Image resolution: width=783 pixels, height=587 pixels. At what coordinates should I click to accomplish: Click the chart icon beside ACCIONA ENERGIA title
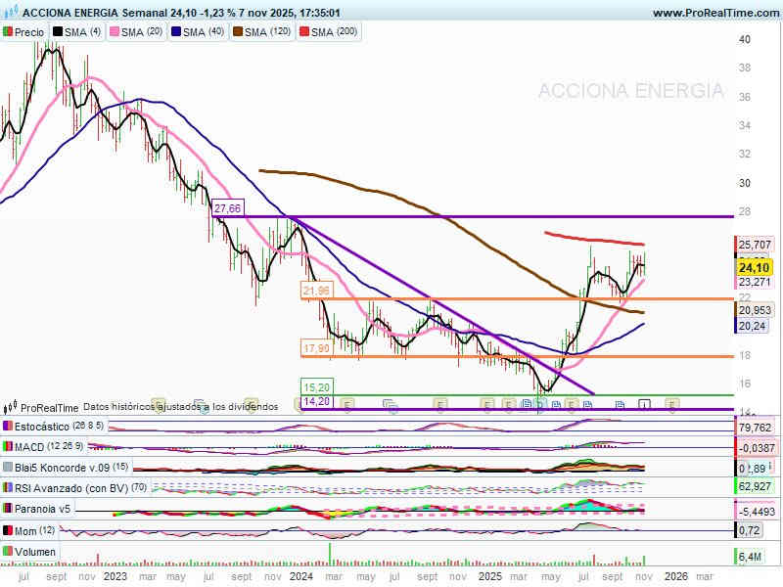[9, 13]
